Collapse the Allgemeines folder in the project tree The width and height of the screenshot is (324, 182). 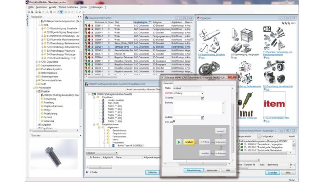click(99, 127)
